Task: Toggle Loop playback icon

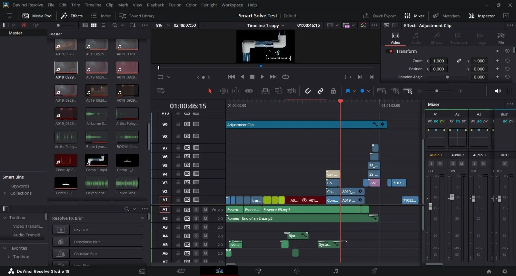Action: (285, 77)
